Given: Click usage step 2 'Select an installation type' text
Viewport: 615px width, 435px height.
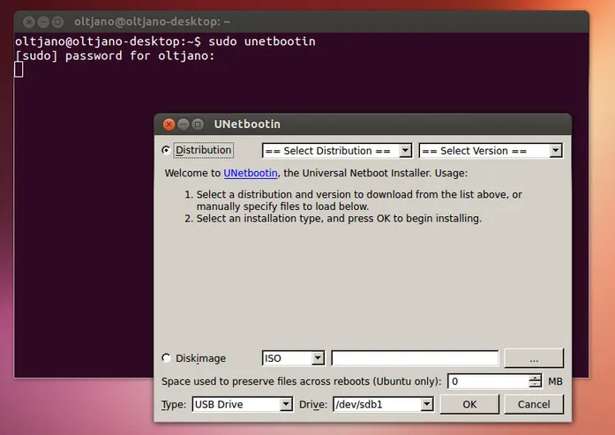Looking at the screenshot, I should [339, 219].
